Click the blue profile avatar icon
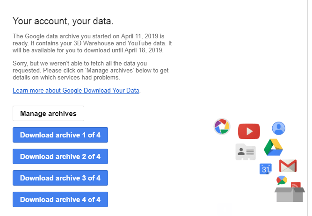 (x=278, y=128)
